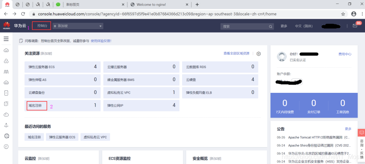This screenshot has width=365, height=164.
Task: Click the browser address bar URL
Action: (157, 14)
